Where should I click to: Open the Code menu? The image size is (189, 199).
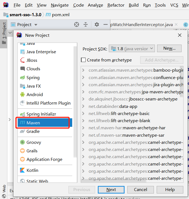pos(78,5)
